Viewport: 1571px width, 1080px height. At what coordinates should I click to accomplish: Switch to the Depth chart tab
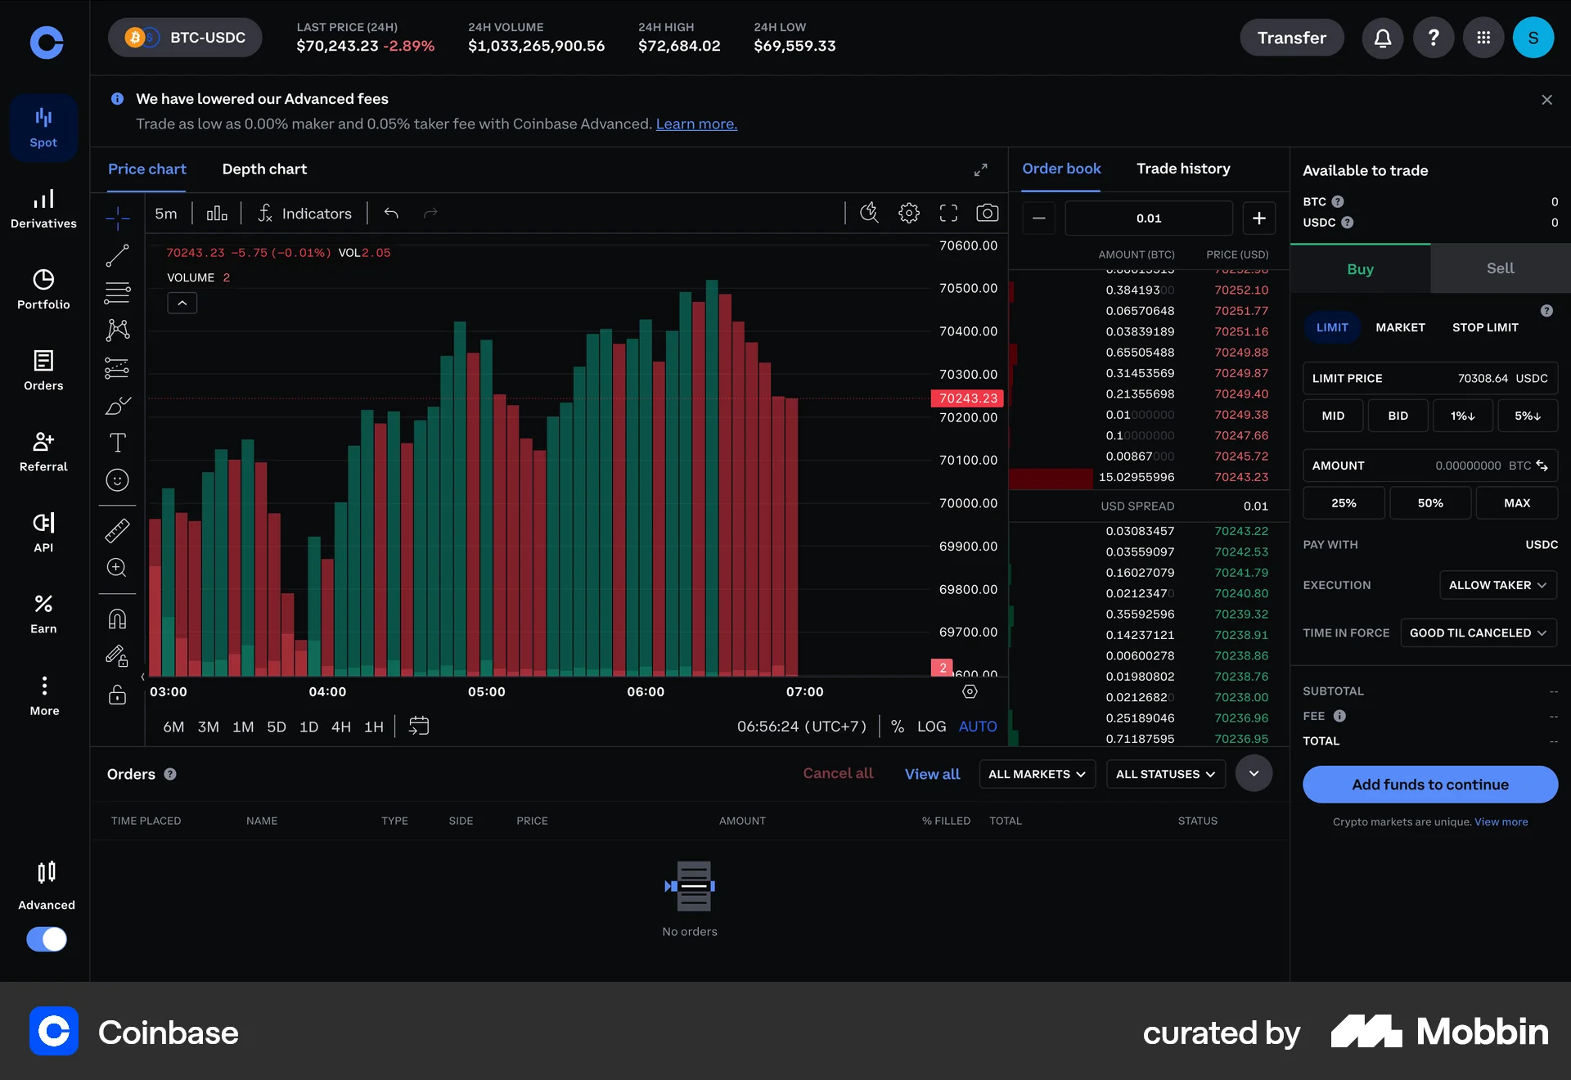click(264, 169)
